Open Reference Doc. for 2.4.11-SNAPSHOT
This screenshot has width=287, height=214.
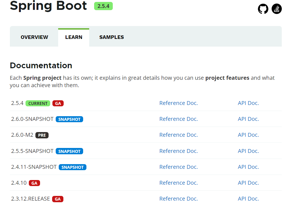click(178, 167)
